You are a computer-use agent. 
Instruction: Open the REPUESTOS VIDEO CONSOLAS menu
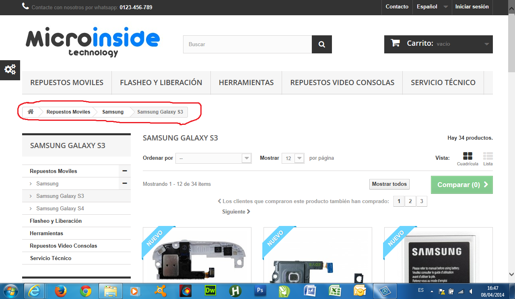pyautogui.click(x=342, y=83)
